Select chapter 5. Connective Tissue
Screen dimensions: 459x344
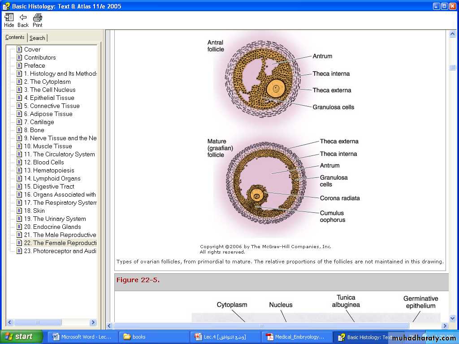pyautogui.click(x=52, y=106)
